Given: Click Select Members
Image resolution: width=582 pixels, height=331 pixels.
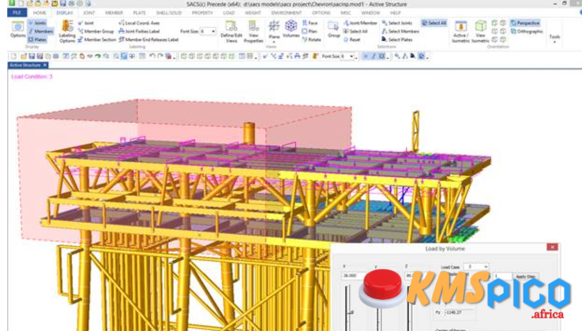Looking at the screenshot, I should tap(400, 31).
